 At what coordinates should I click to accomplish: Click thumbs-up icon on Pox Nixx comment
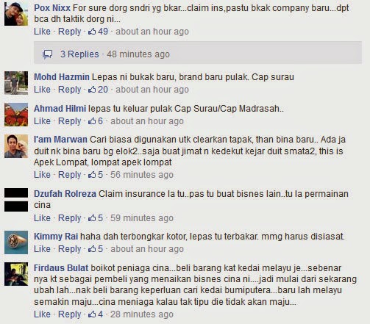click(92, 32)
